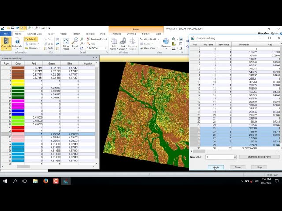The width and height of the screenshot is (282, 211).
Task: Open the Thematic contextual tab
Action: (x=116, y=34)
